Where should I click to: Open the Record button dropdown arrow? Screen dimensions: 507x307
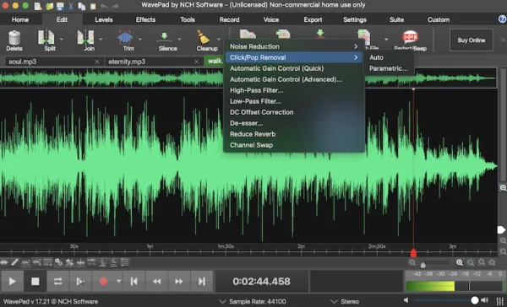tap(118, 281)
